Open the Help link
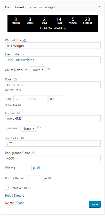 pos(8,196)
